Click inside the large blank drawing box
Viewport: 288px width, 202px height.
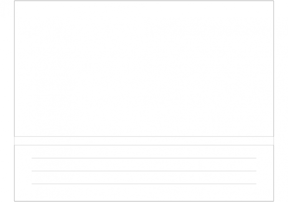144,69
